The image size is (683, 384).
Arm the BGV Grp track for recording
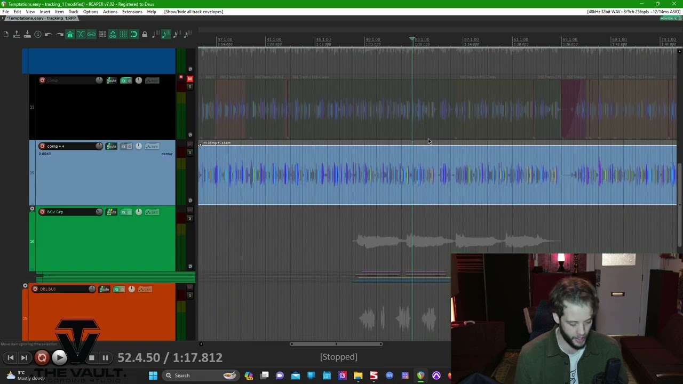[42, 212]
